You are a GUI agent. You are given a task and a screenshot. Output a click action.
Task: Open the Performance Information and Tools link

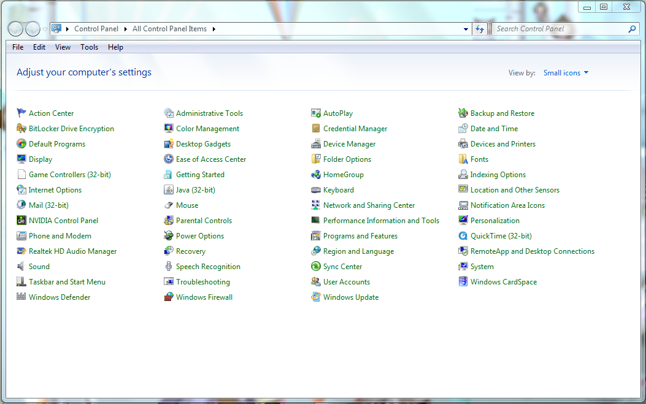381,220
